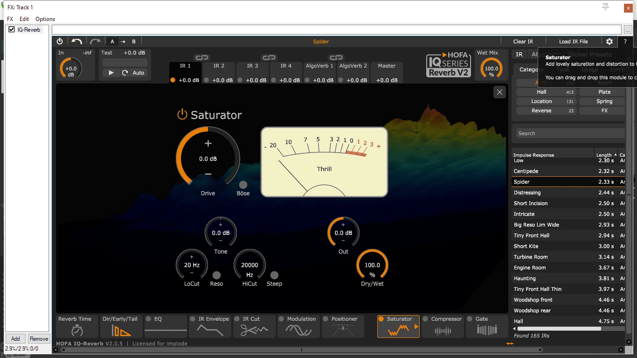
Task: Open the preset ellipsis button
Action: pyautogui.click(x=628, y=29)
